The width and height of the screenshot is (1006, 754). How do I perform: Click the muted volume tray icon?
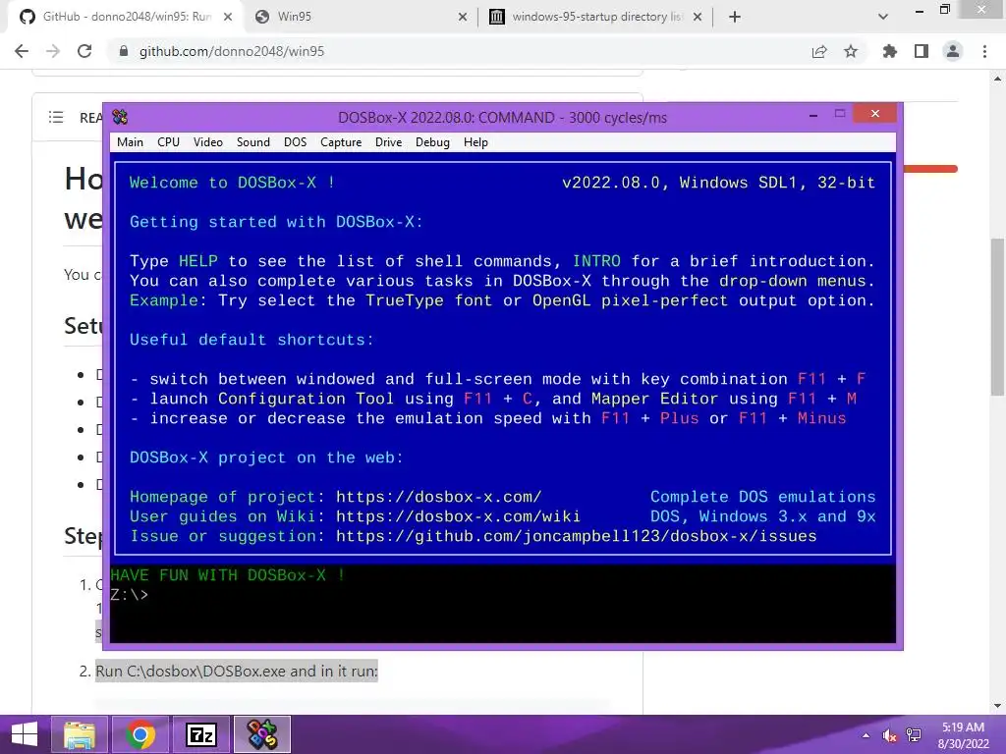pos(889,735)
